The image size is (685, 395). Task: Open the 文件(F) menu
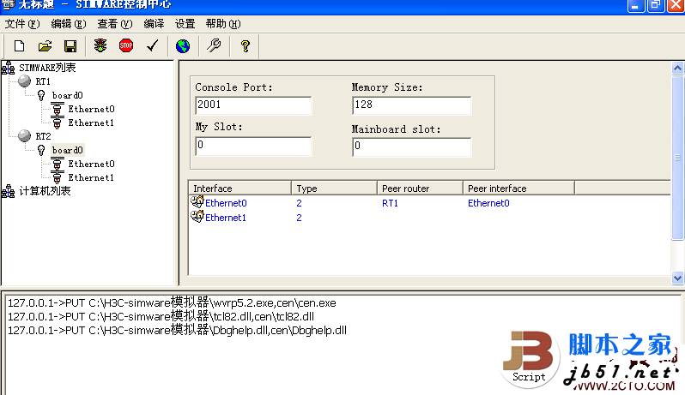(x=22, y=24)
